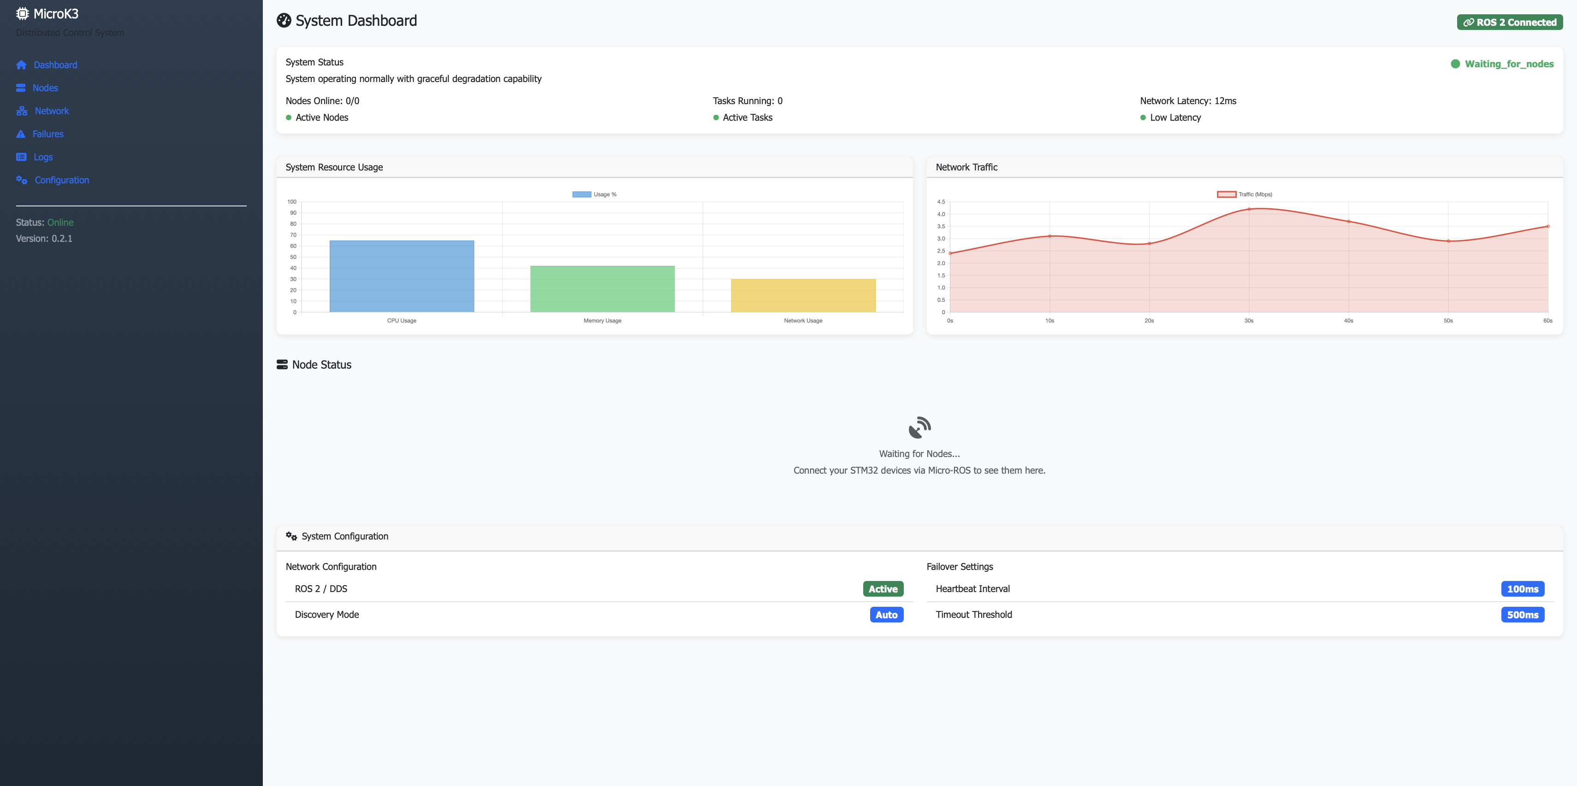Image resolution: width=1577 pixels, height=786 pixels.
Task: Toggle Traffic (Mbps) legend in Network Traffic chart
Action: coord(1245,194)
